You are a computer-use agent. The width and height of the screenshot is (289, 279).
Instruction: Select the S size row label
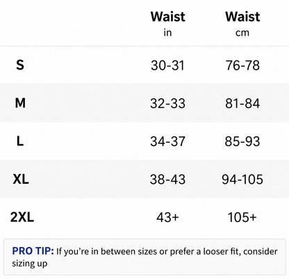[20, 65]
